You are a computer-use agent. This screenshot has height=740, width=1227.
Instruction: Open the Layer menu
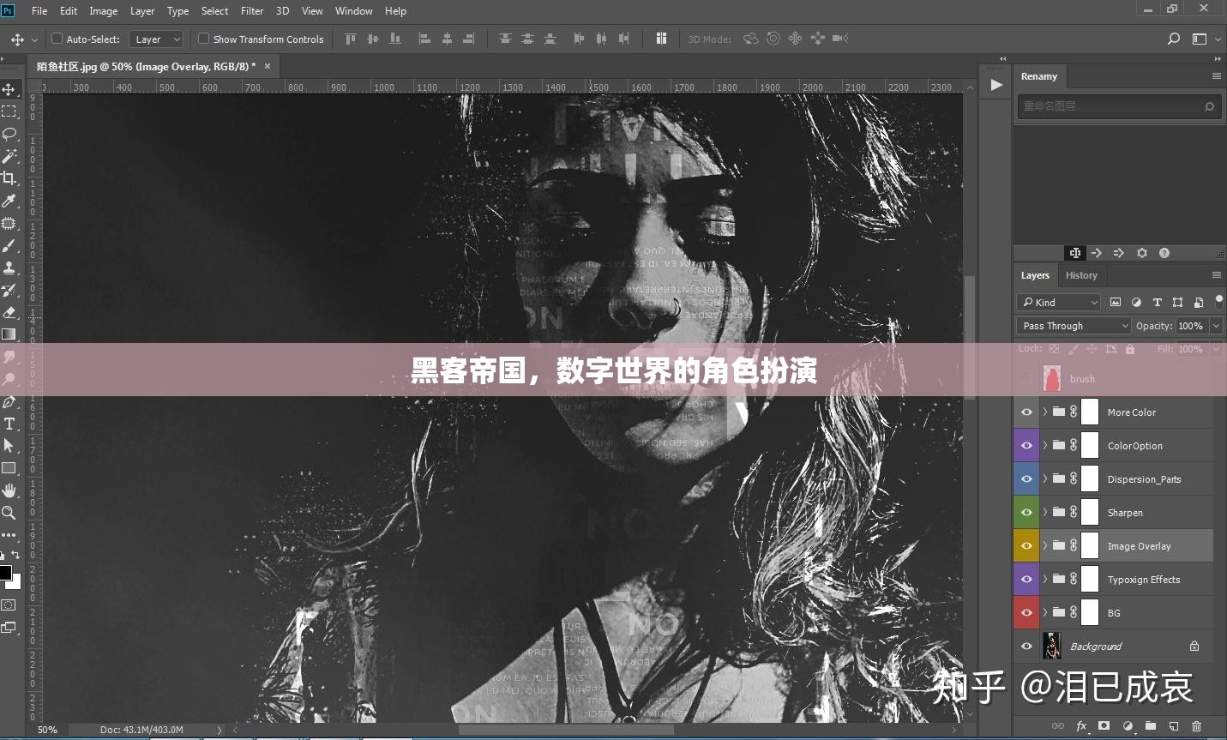[x=142, y=11]
